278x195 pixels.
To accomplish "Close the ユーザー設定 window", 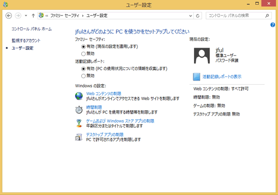I will (x=269, y=4).
